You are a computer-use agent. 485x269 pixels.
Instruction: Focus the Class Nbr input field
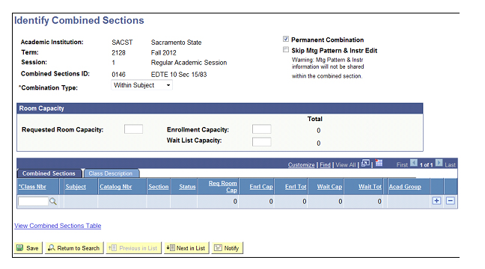click(x=34, y=201)
